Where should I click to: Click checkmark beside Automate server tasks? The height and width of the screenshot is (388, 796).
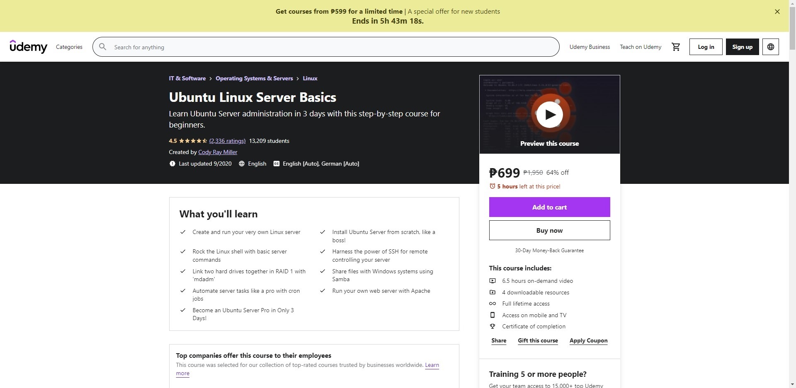183,291
